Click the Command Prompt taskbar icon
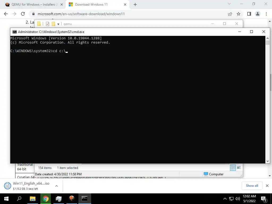 tap(85, 199)
